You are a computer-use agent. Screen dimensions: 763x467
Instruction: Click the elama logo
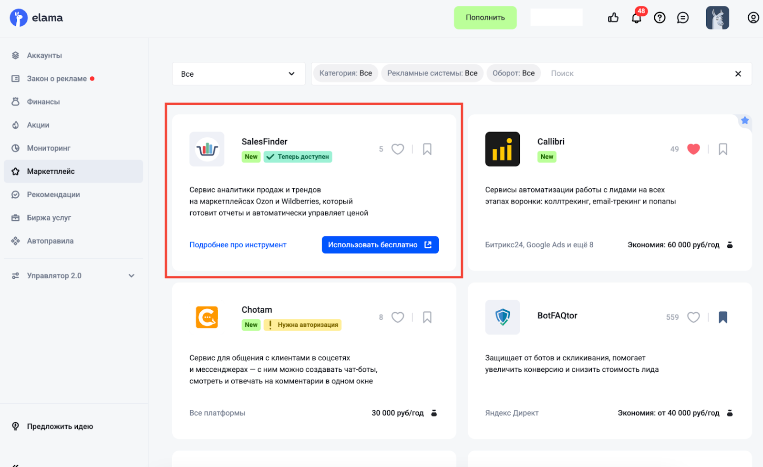37,18
